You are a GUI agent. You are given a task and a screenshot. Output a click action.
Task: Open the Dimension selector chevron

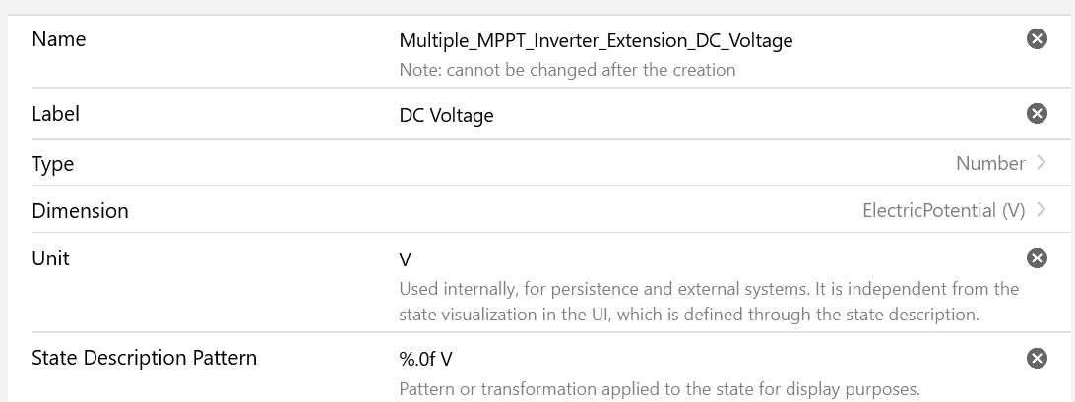pyautogui.click(x=1041, y=210)
